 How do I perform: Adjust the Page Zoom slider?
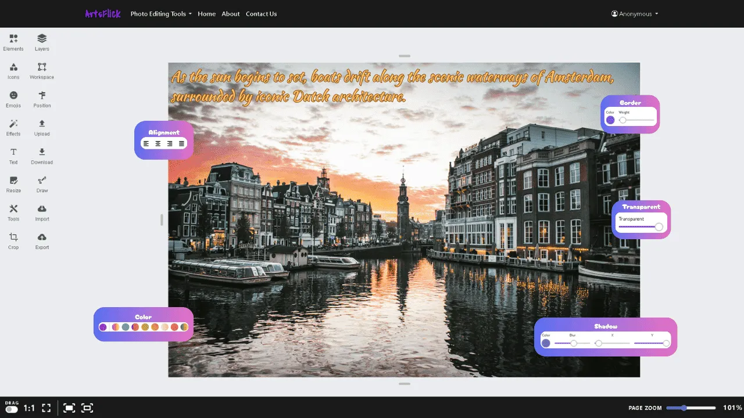pos(691,408)
